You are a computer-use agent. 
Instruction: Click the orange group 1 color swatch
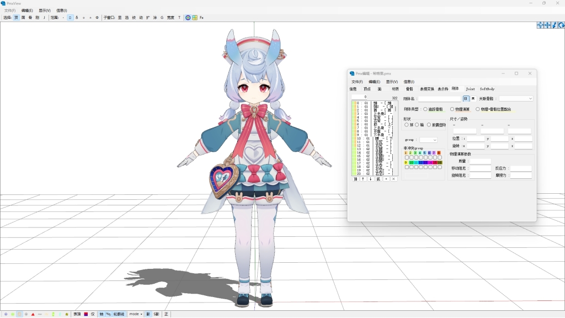406,153
